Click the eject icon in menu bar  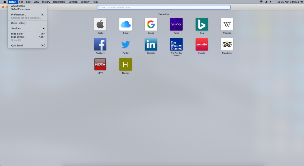(x=266, y=2)
